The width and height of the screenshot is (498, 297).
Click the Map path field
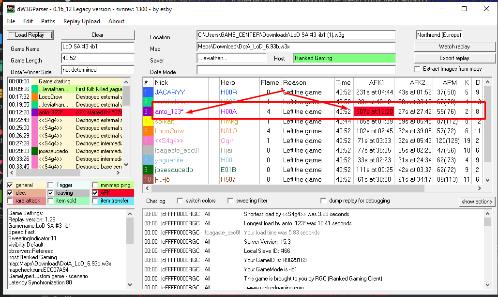pos(296,47)
